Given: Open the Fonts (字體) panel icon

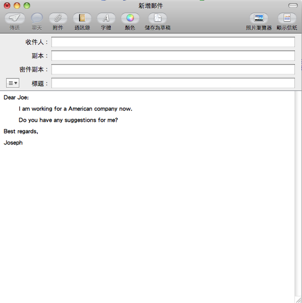Looking at the screenshot, I should click(x=106, y=18).
